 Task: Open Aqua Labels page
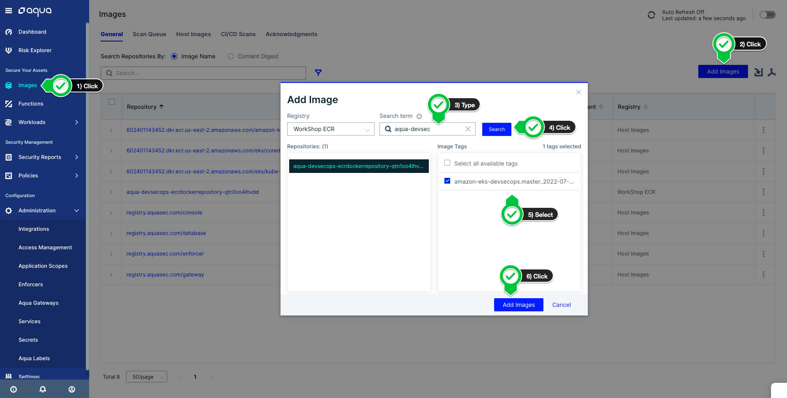34,358
